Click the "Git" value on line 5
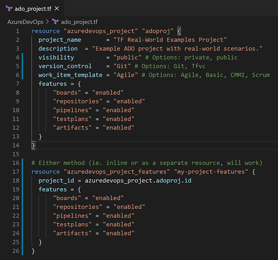The height and width of the screenshot is (260, 278). point(122,66)
